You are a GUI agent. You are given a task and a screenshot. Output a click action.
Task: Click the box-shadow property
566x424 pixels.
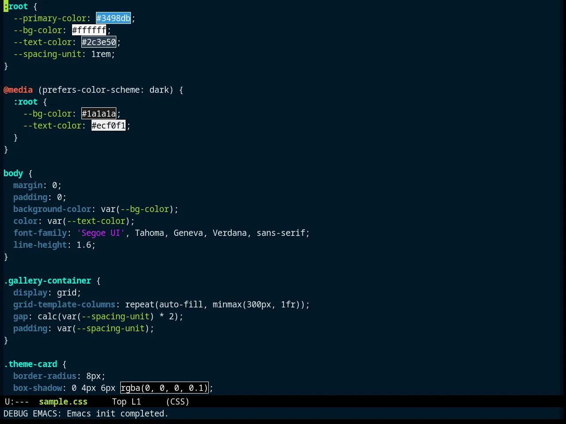[38, 388]
